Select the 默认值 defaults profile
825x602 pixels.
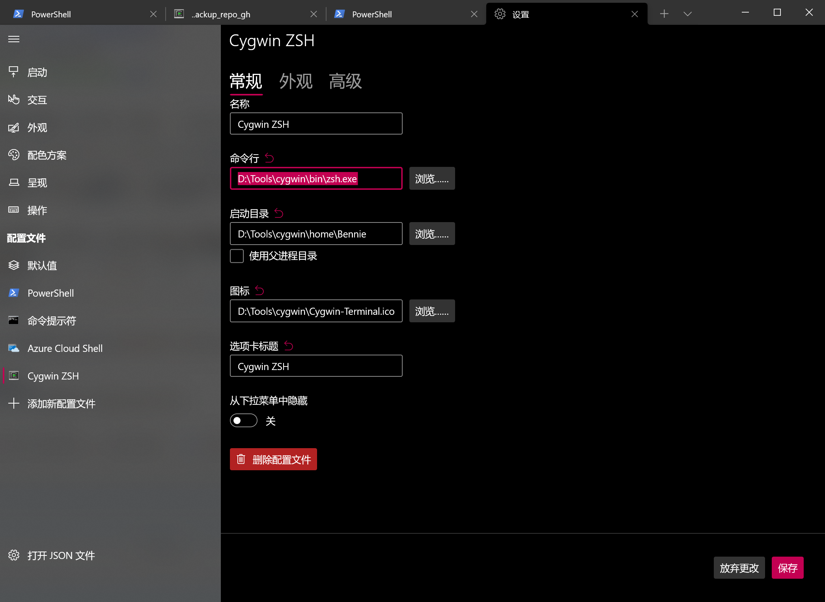[110, 265]
